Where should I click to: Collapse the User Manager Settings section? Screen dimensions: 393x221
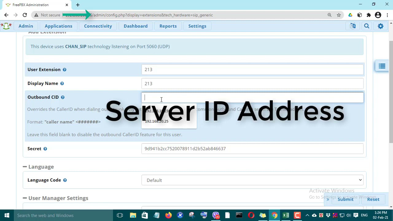tap(25, 198)
